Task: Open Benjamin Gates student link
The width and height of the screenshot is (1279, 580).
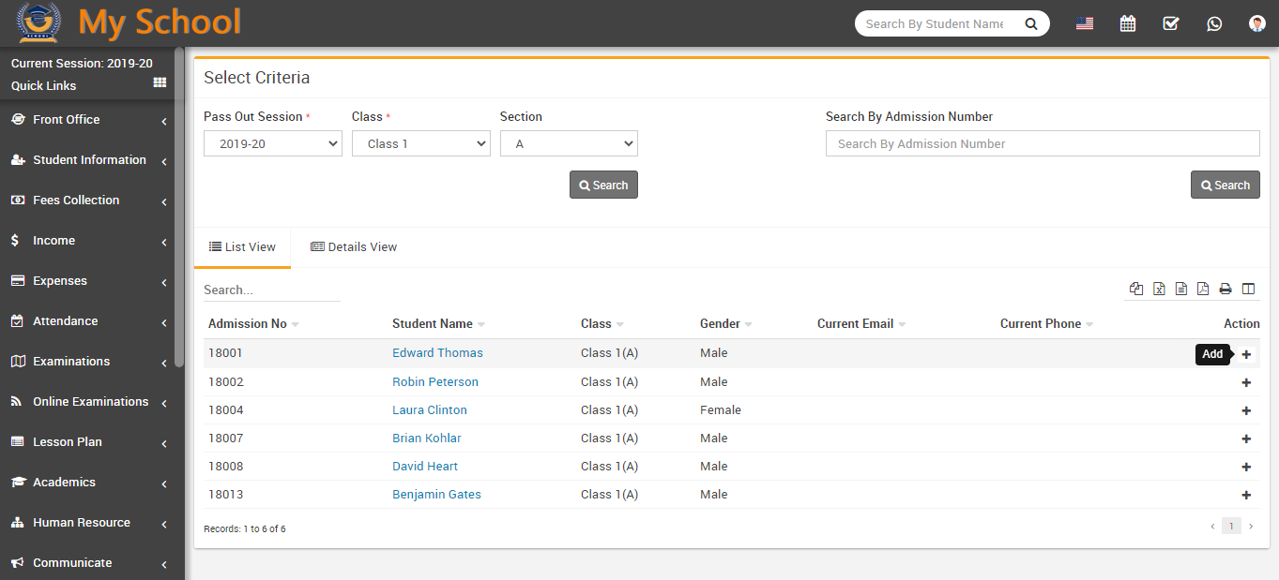Action: pos(436,495)
